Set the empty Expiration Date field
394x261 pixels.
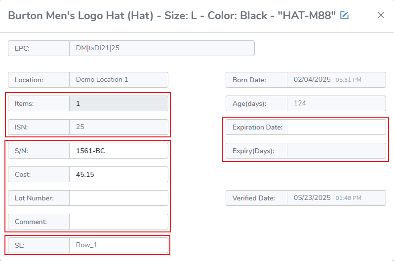[x=336, y=127]
